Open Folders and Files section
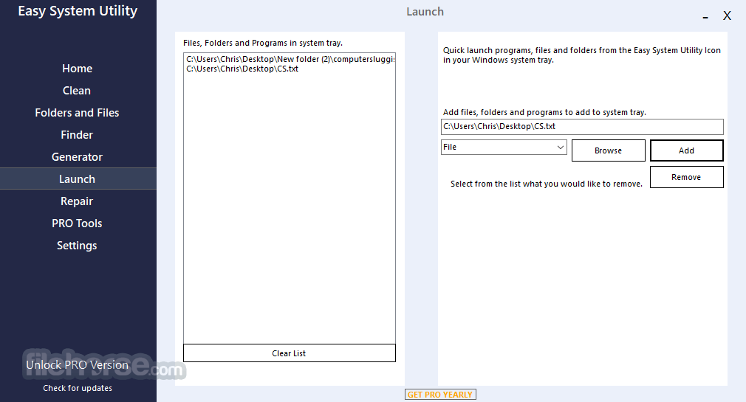The image size is (746, 402). pyautogui.click(x=77, y=113)
